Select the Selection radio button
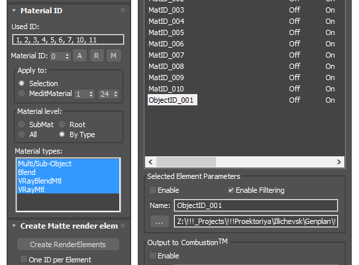 [x=21, y=83]
